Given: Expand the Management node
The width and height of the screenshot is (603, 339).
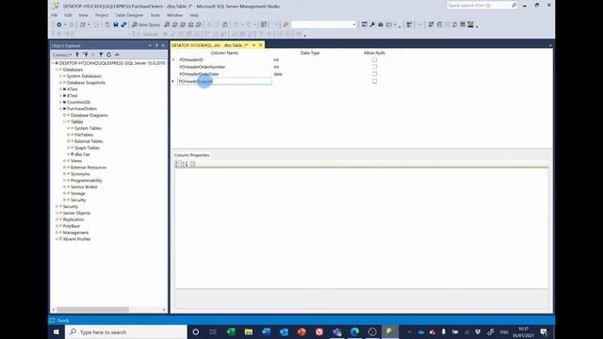Looking at the screenshot, I should click(x=57, y=233).
